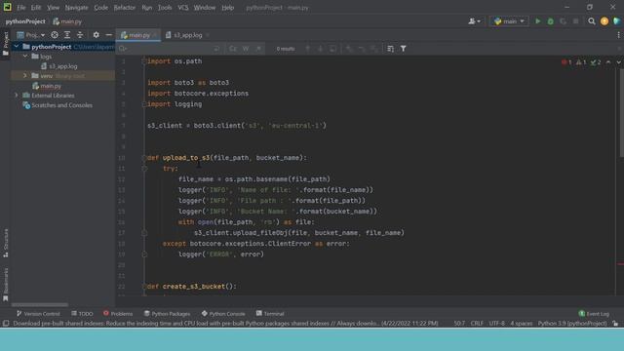Screen dimensions: 624x351
Task: Click the Stop icon in the run toolbar
Action: 576,21
